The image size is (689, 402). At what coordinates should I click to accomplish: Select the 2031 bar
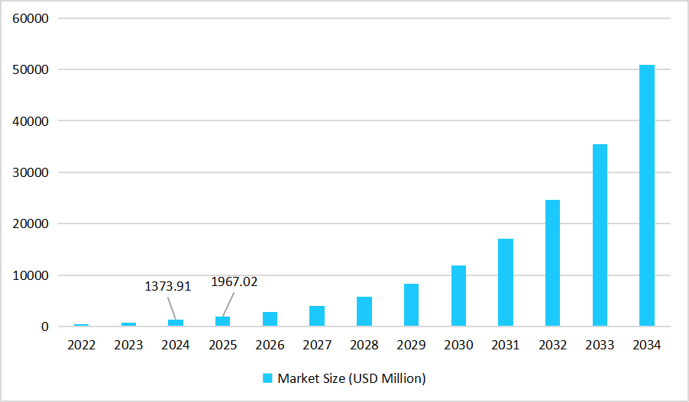click(505, 283)
